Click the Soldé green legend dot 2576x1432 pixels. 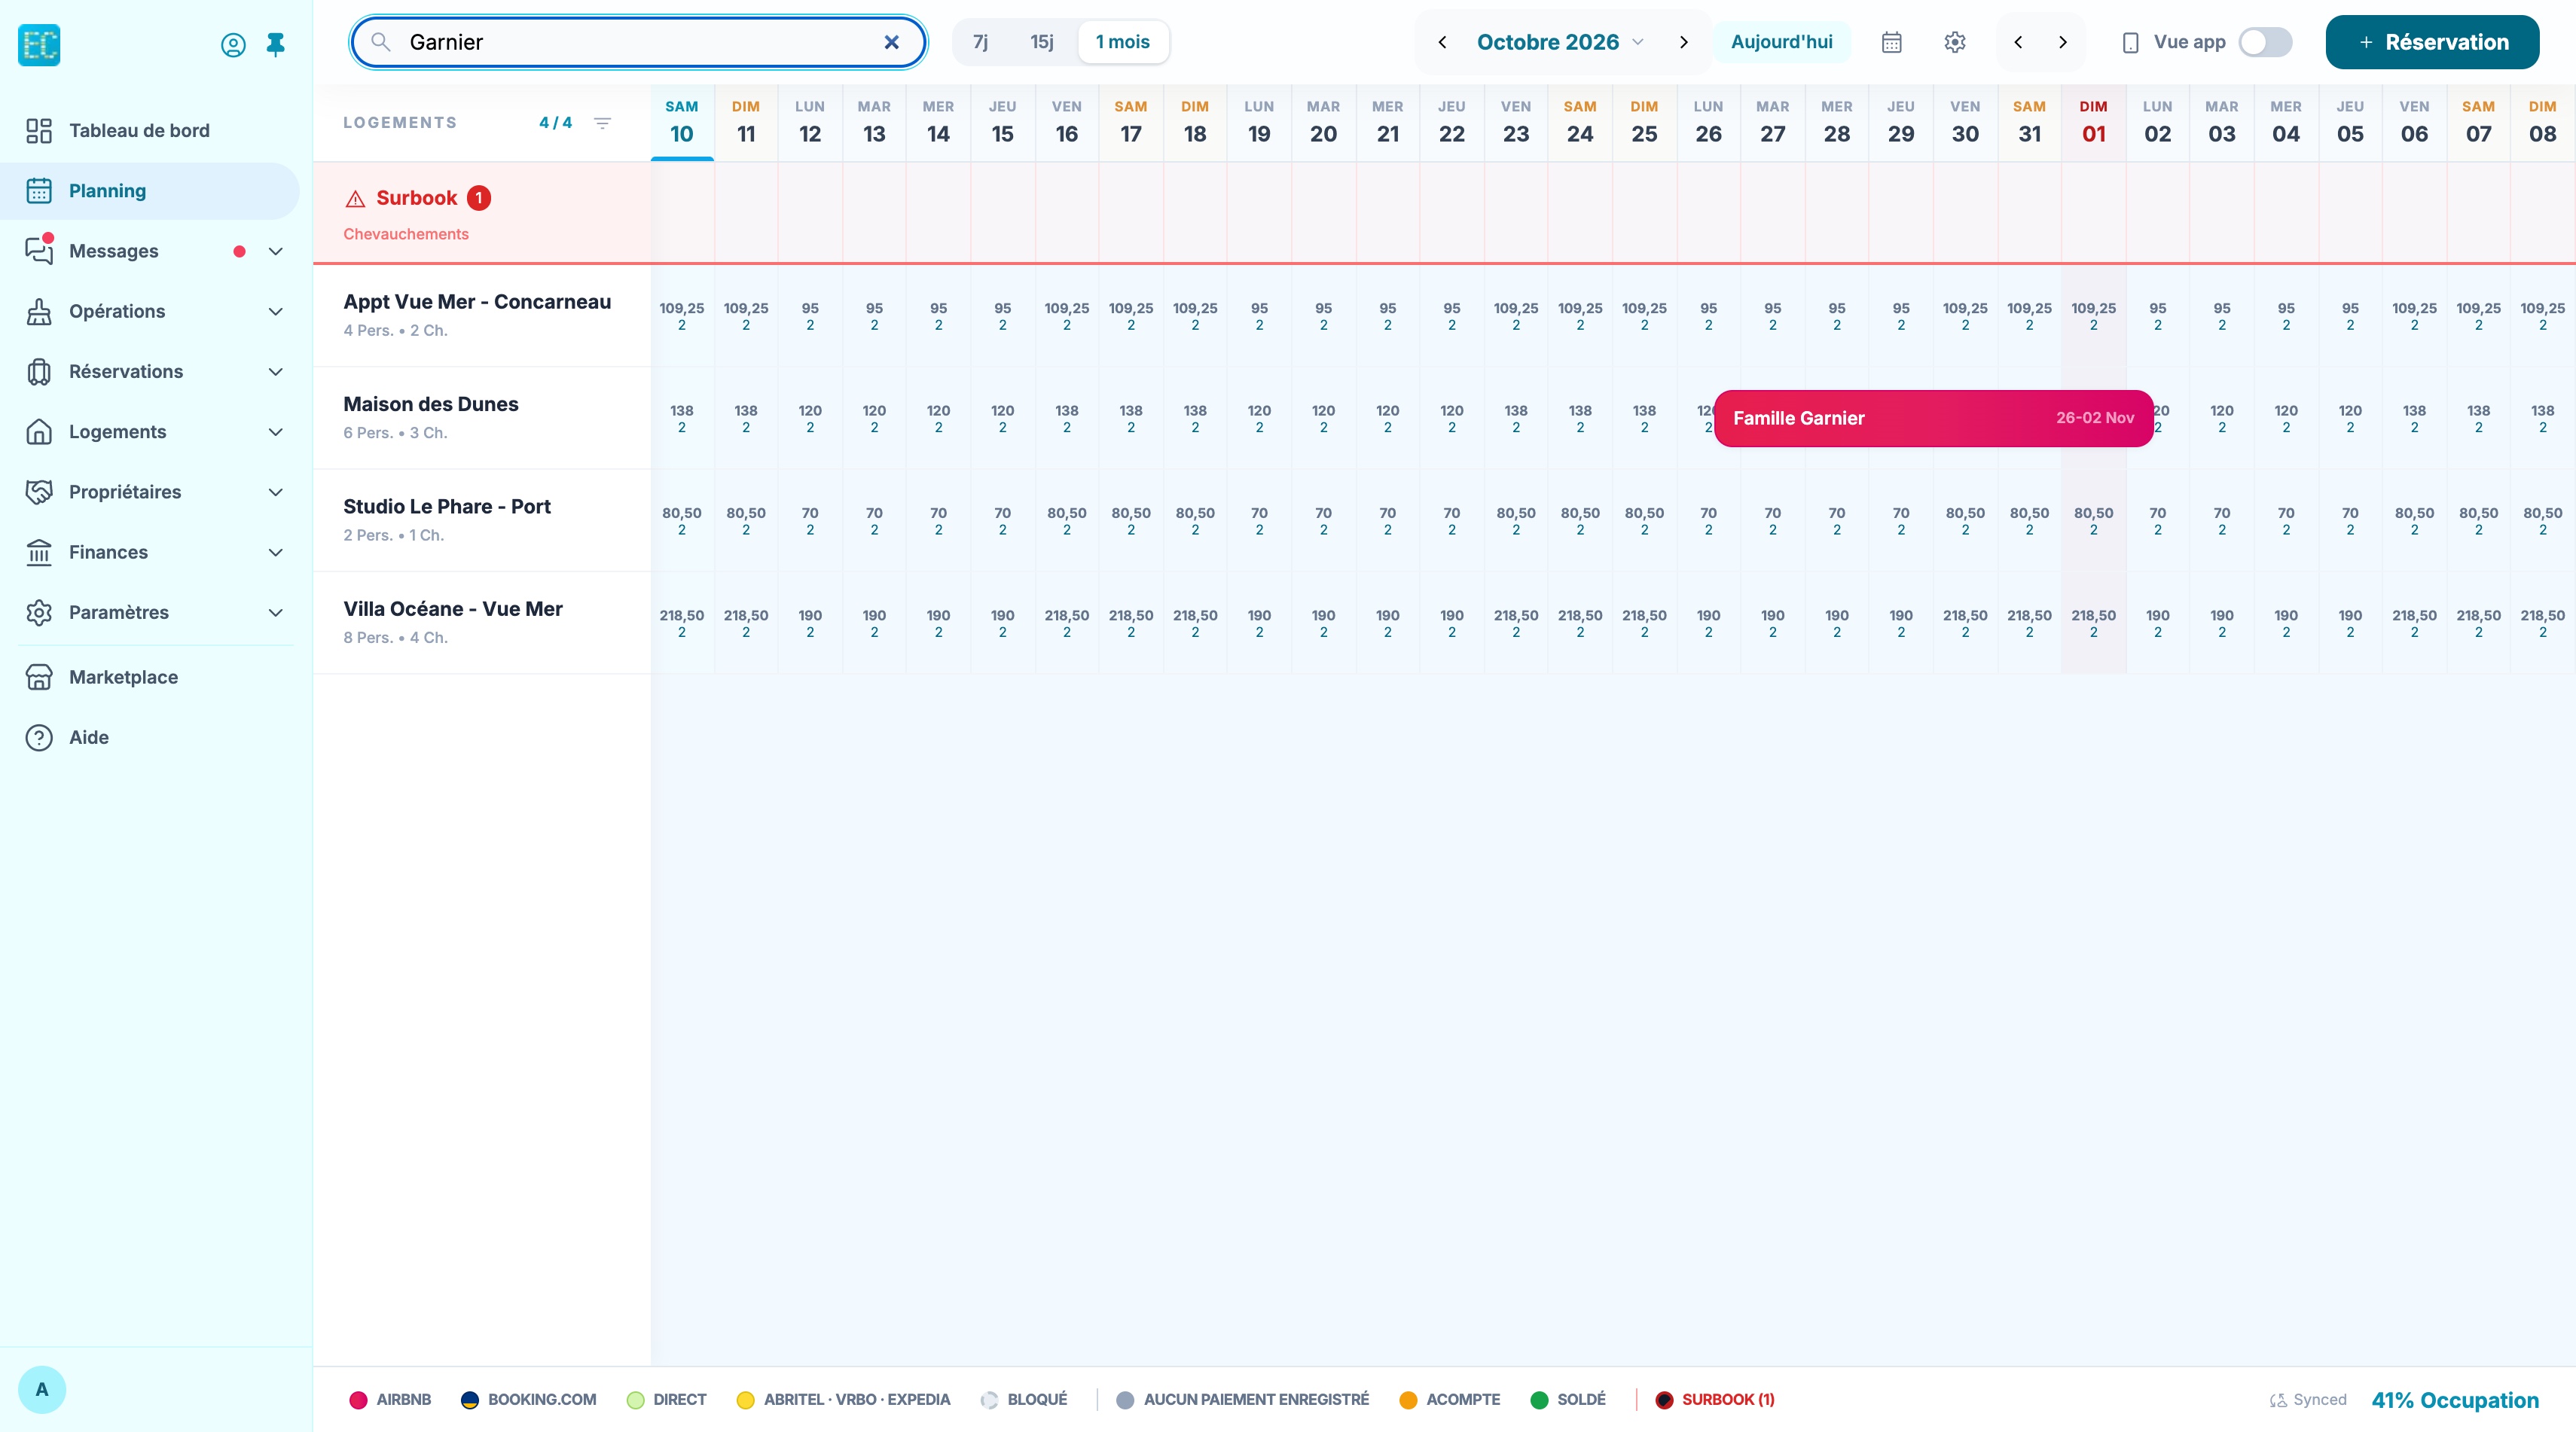pyautogui.click(x=1539, y=1400)
